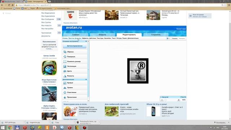Click the browser back arrow

(2, 5)
